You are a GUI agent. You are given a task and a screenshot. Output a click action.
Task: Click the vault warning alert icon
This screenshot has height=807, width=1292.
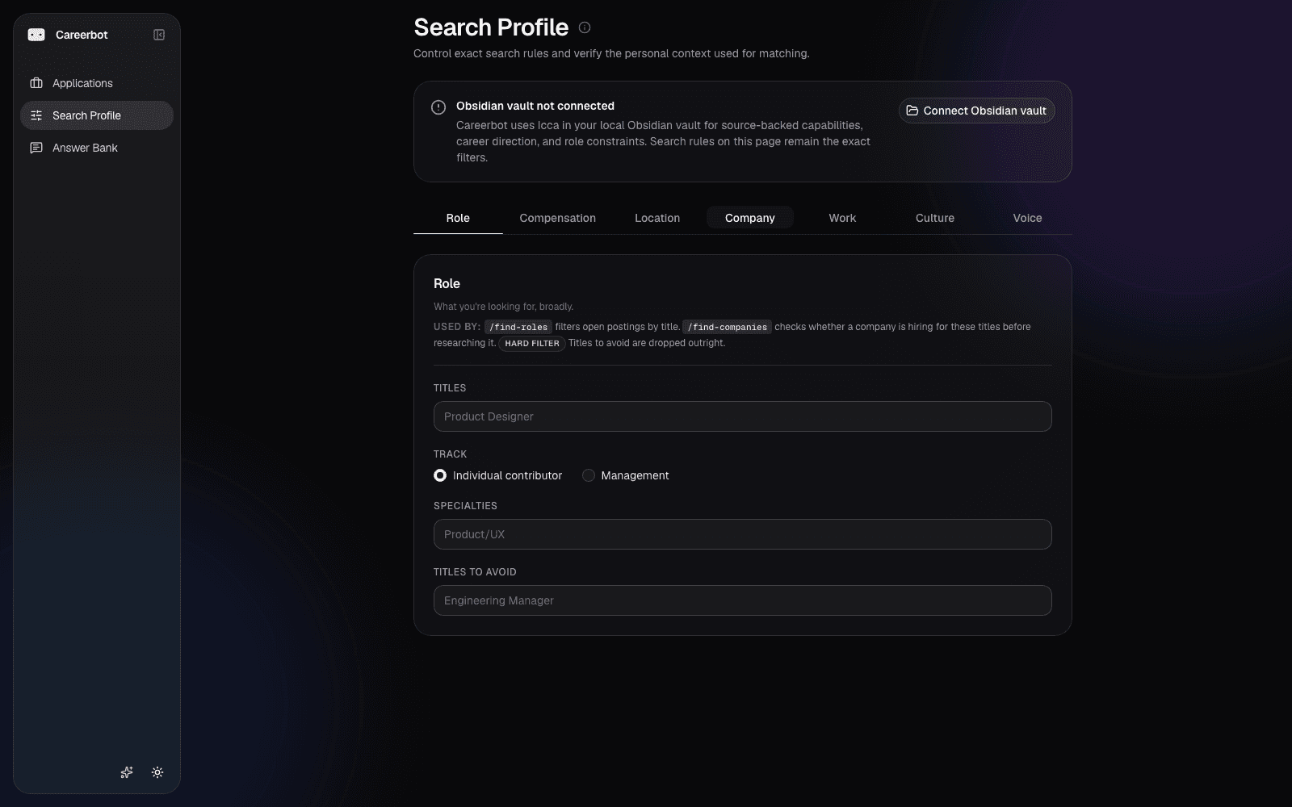[x=438, y=107]
